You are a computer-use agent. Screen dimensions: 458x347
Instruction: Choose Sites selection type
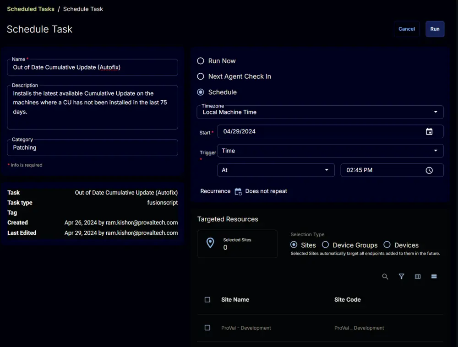click(x=294, y=244)
